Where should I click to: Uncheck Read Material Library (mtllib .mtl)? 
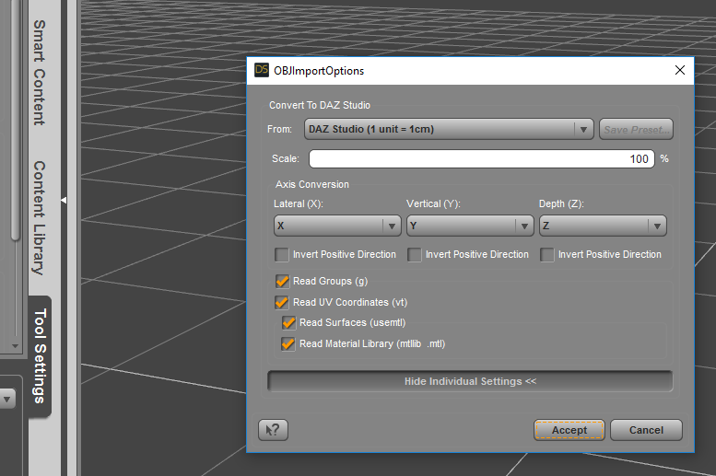tap(288, 343)
